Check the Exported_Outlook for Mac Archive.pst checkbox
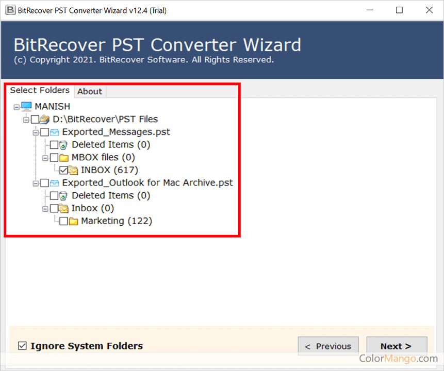This screenshot has height=371, width=444. [44, 183]
